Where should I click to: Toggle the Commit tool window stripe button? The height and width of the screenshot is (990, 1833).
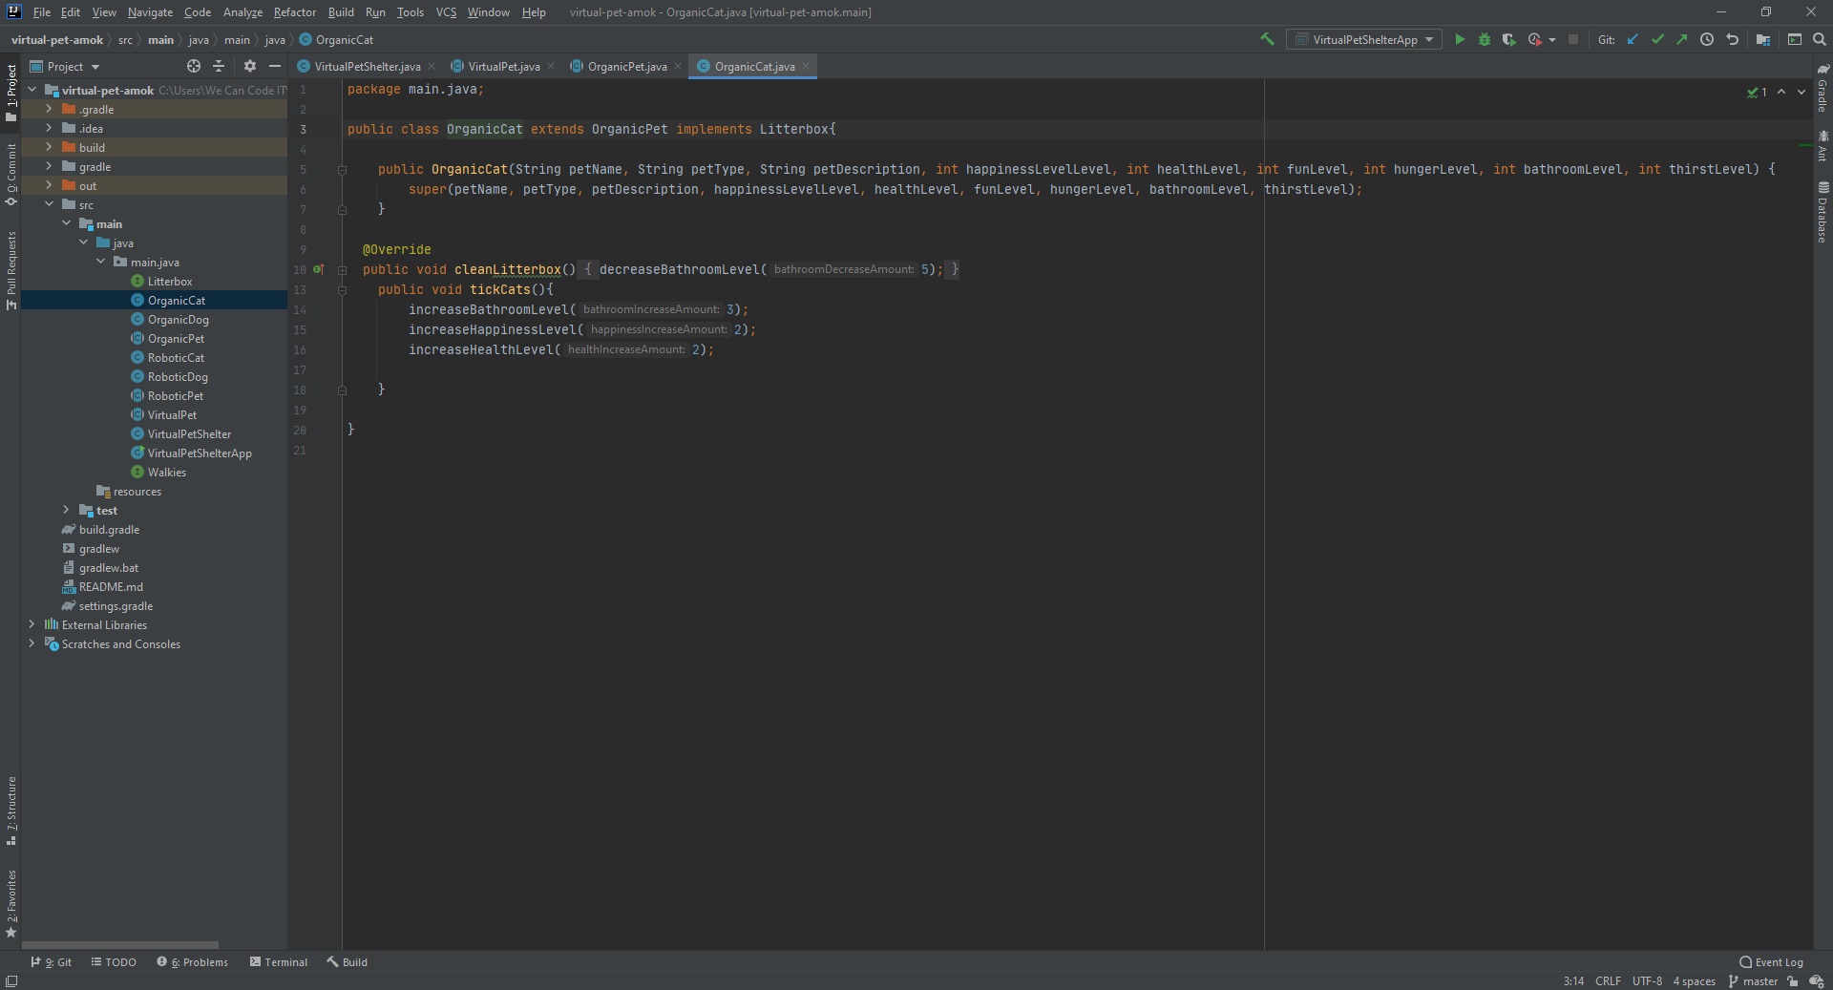pos(11,175)
